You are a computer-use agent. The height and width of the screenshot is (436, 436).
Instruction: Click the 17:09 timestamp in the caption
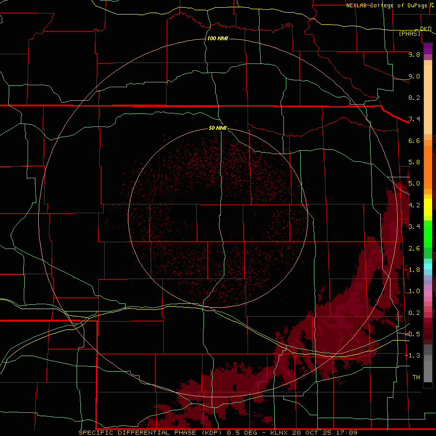(x=346, y=433)
